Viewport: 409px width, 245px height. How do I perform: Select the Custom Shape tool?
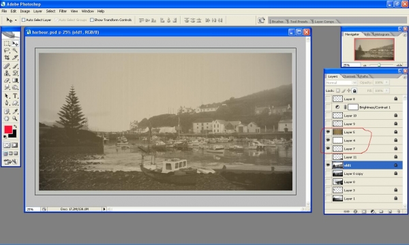point(15,103)
